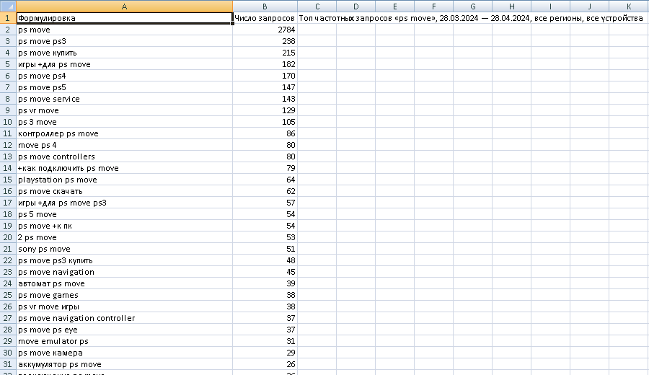Select column B header

[x=265, y=6]
